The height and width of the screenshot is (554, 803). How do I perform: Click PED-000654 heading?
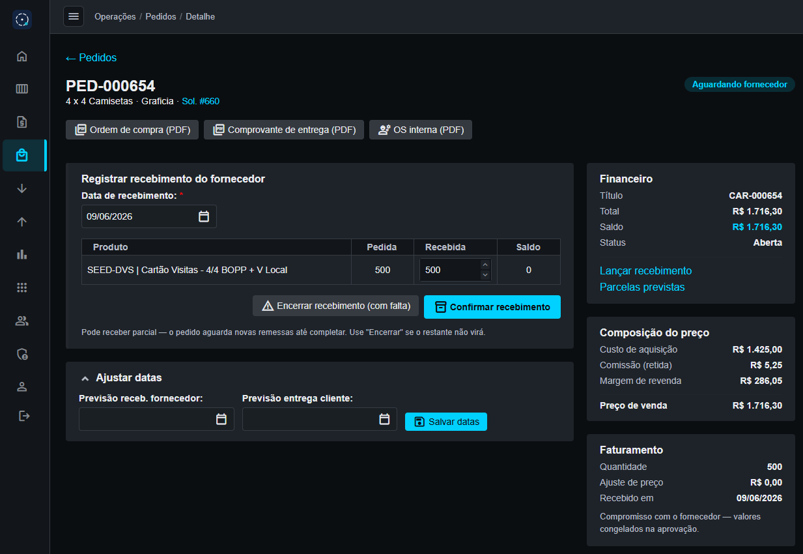pos(111,86)
